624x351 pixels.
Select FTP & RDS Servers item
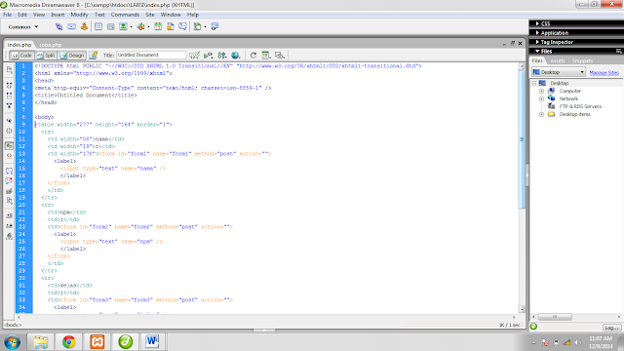coord(580,106)
